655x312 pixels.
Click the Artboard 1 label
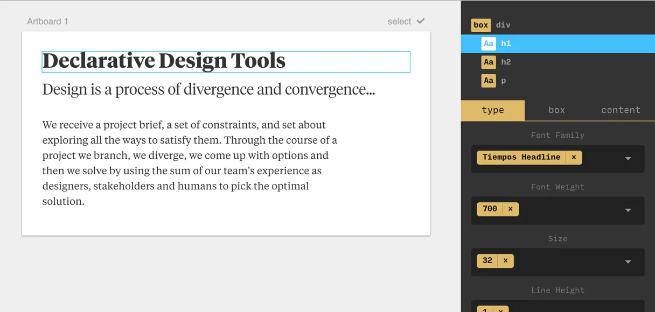pyautogui.click(x=47, y=22)
